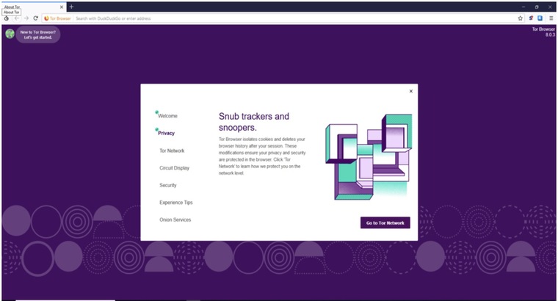The width and height of the screenshot is (558, 301).
Task: Click the HTTPS Everywhere extension icon
Action: [540, 18]
